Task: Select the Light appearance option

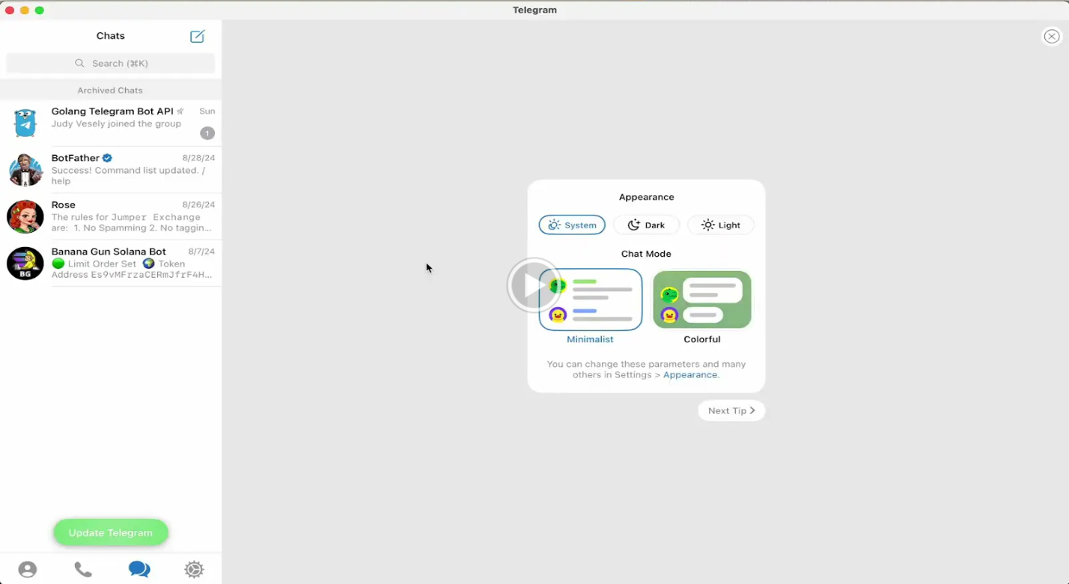Action: (721, 225)
